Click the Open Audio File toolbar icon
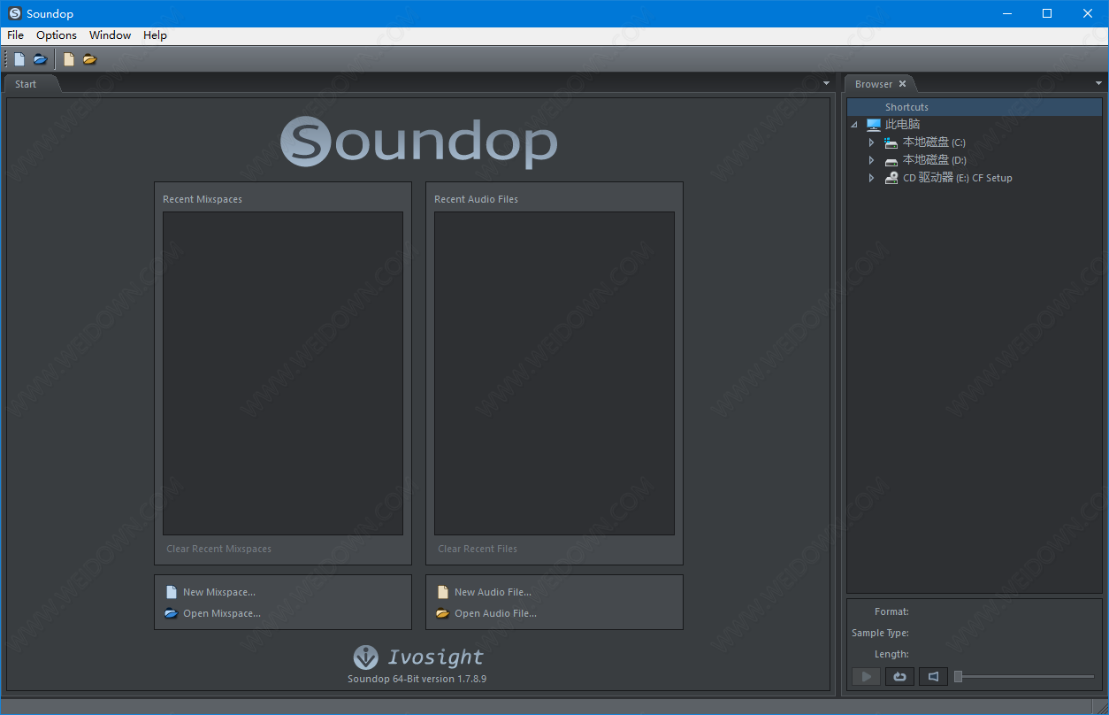The image size is (1109, 715). (x=89, y=59)
